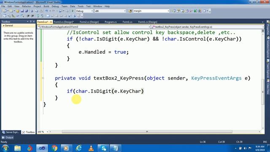Switch to Form1.cs [Design] tab
270x152 pixels.
(148, 22)
